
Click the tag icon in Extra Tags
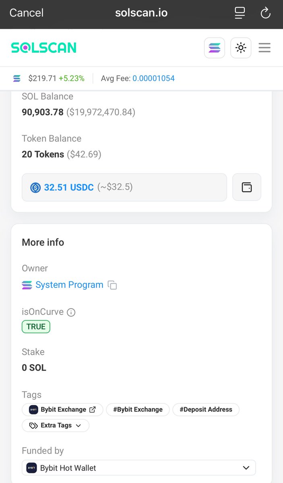pos(33,425)
